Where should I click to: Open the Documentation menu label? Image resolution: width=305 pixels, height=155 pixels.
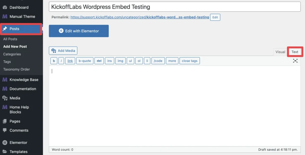pyautogui.click(x=23, y=89)
